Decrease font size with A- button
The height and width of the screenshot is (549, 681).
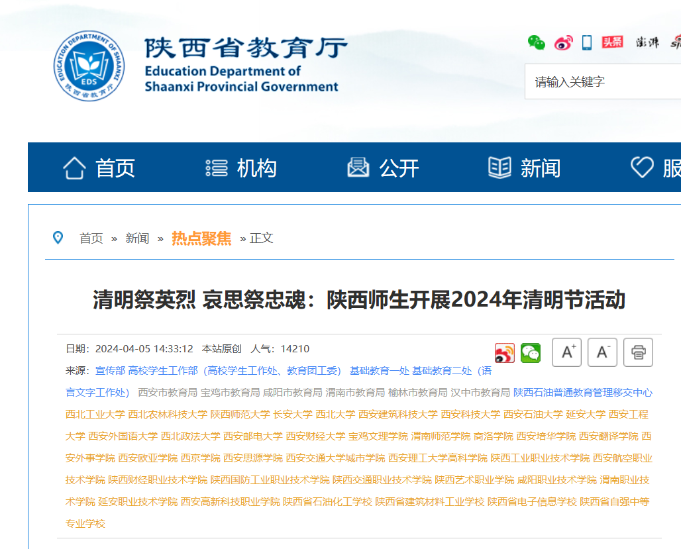(603, 352)
